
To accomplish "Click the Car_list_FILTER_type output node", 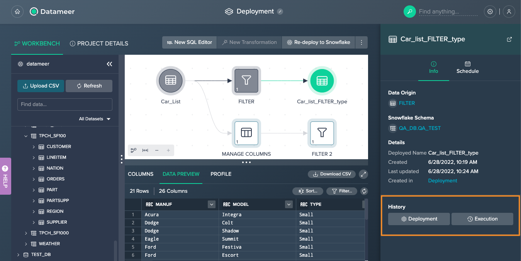I will click(x=322, y=81).
